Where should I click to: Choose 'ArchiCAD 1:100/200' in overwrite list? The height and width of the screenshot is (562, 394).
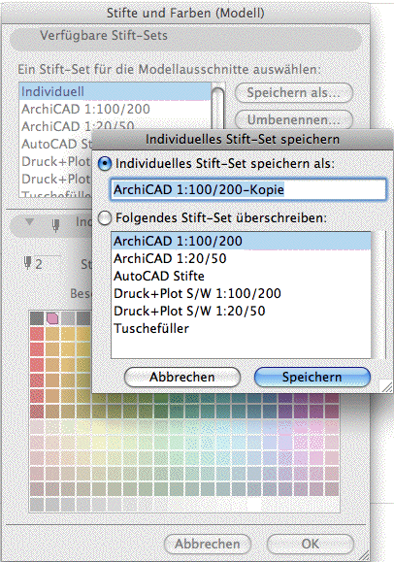pos(241,241)
